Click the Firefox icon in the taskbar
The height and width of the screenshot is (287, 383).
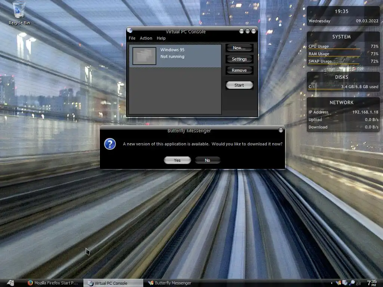pyautogui.click(x=30, y=283)
